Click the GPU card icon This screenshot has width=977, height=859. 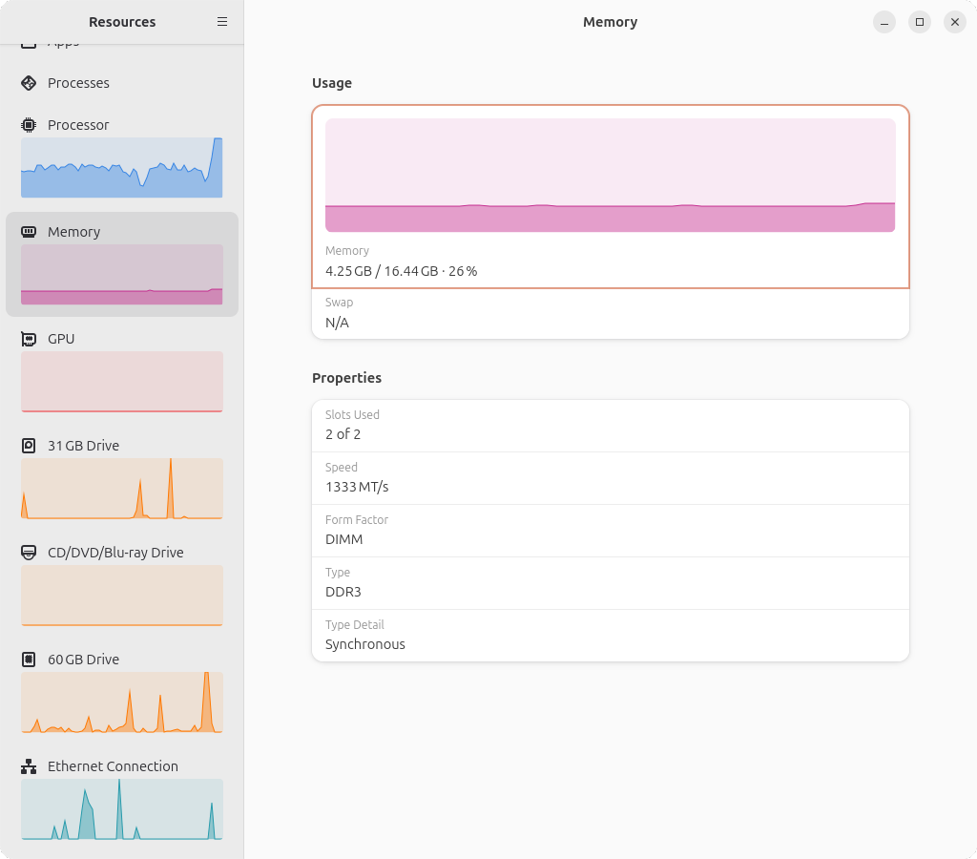pyautogui.click(x=29, y=339)
